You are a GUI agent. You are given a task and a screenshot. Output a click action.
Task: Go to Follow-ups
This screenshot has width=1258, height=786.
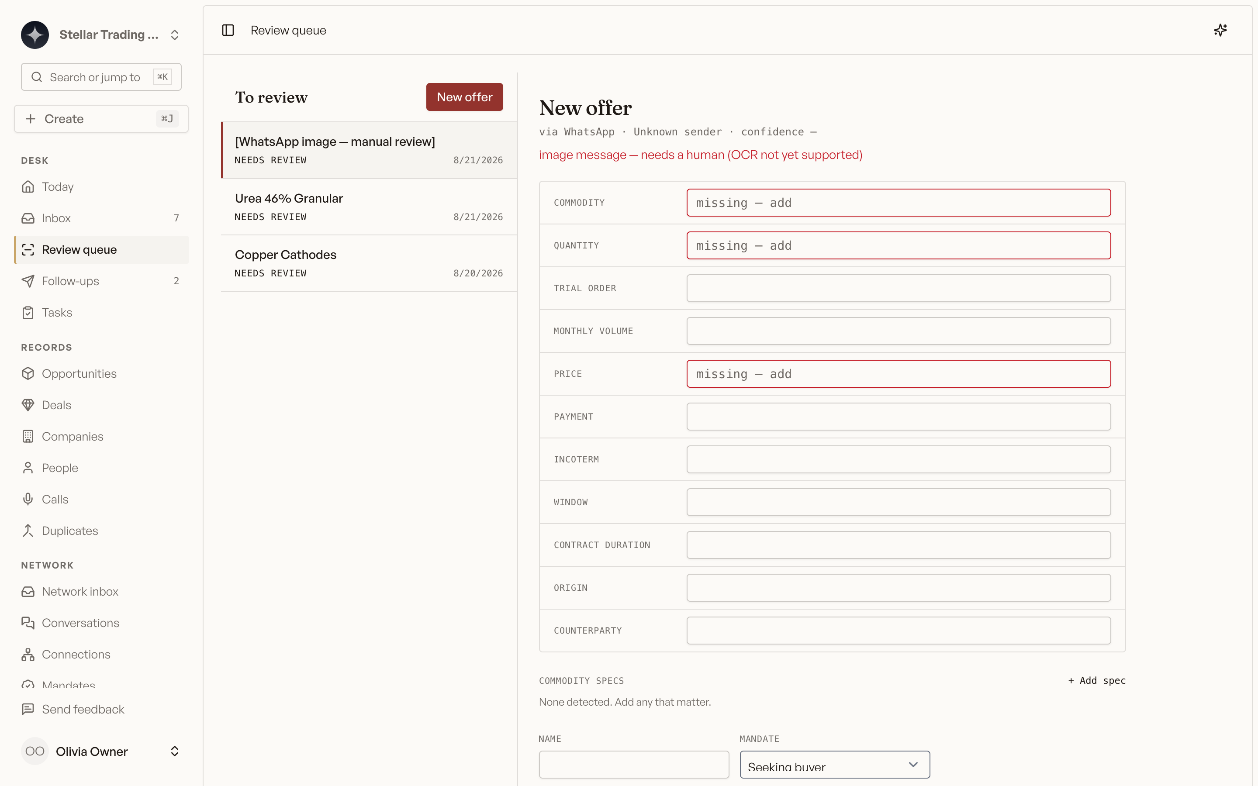(x=101, y=281)
